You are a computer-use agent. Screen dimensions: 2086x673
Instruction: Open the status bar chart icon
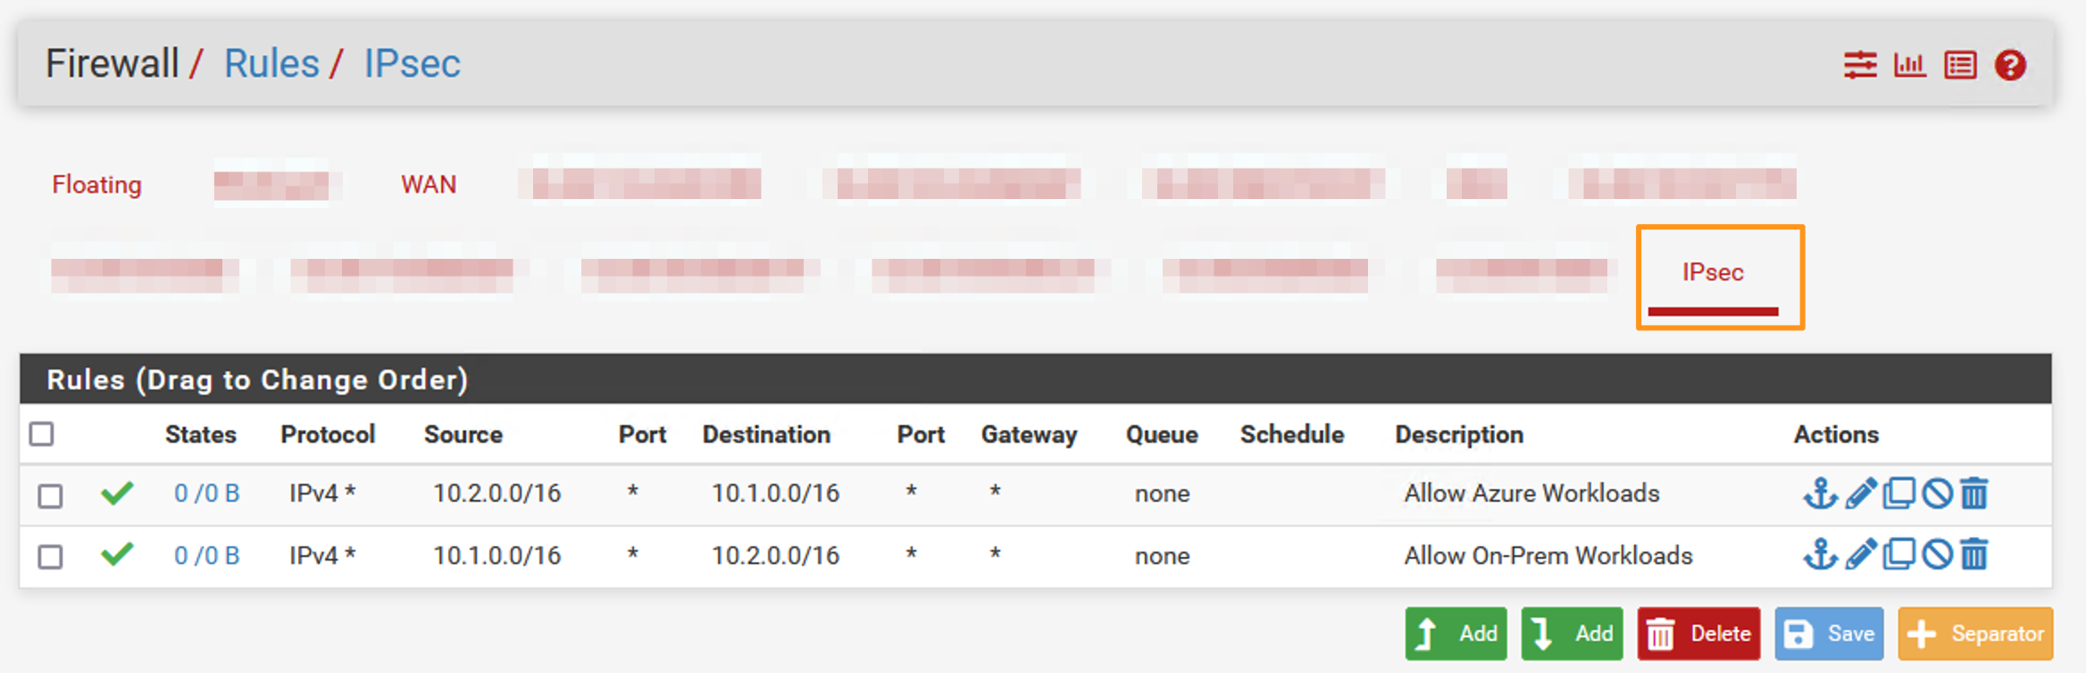click(x=1910, y=65)
